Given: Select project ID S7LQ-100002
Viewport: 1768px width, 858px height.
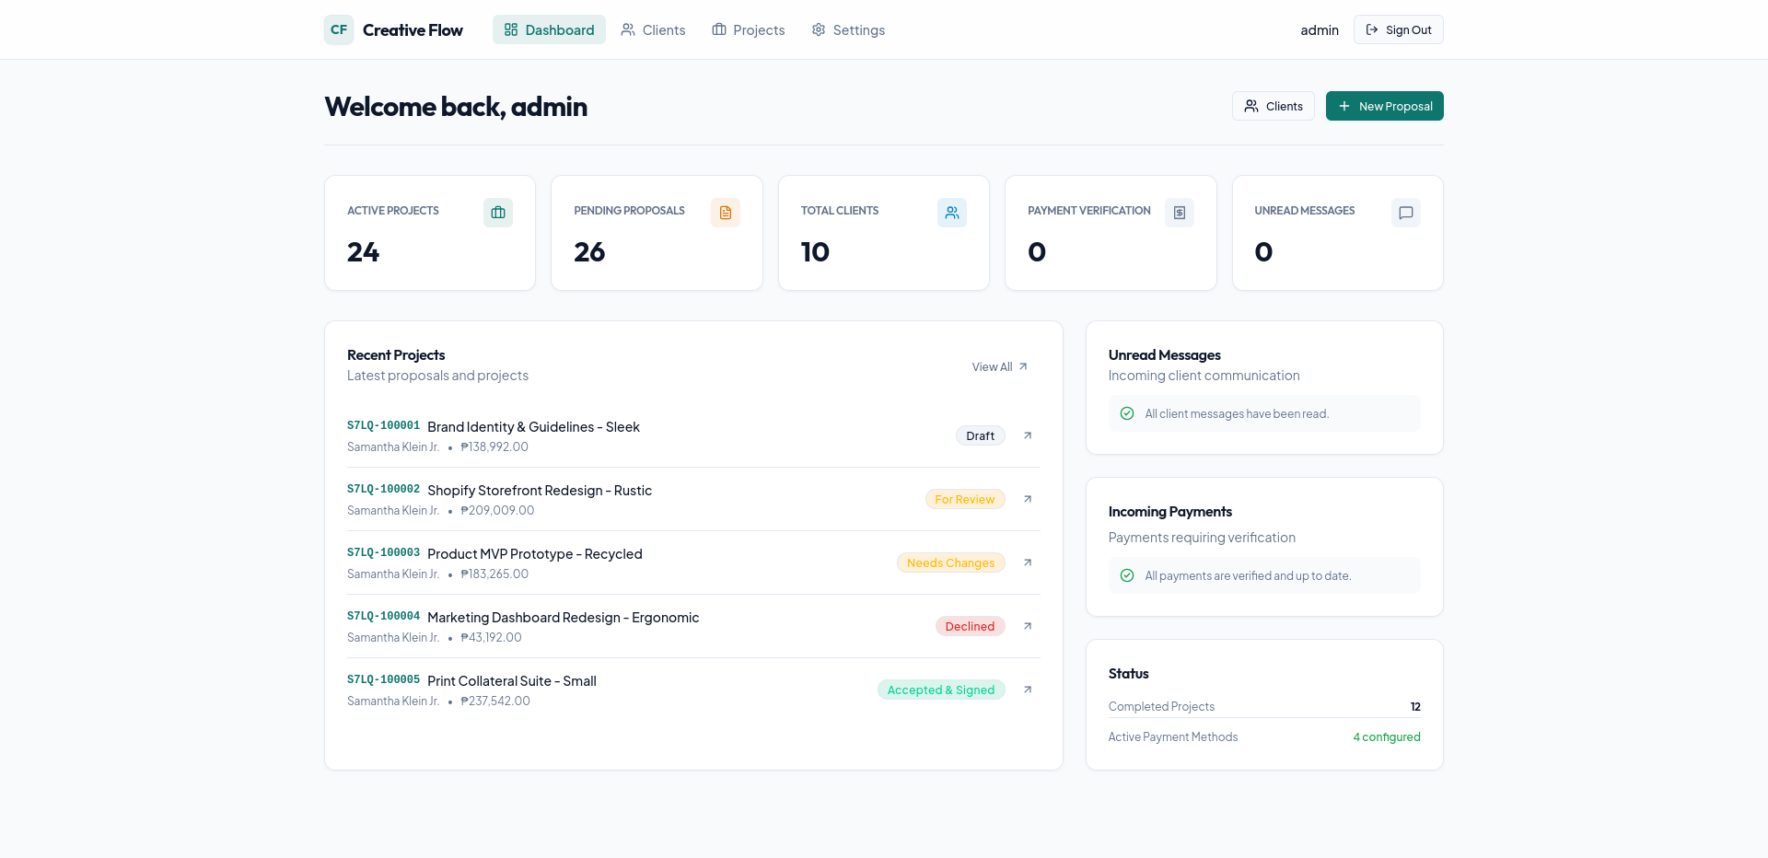Looking at the screenshot, I should pyautogui.click(x=383, y=489).
